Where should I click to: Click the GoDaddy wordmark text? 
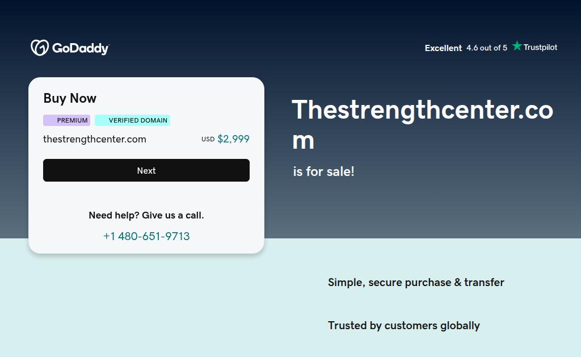pos(81,48)
